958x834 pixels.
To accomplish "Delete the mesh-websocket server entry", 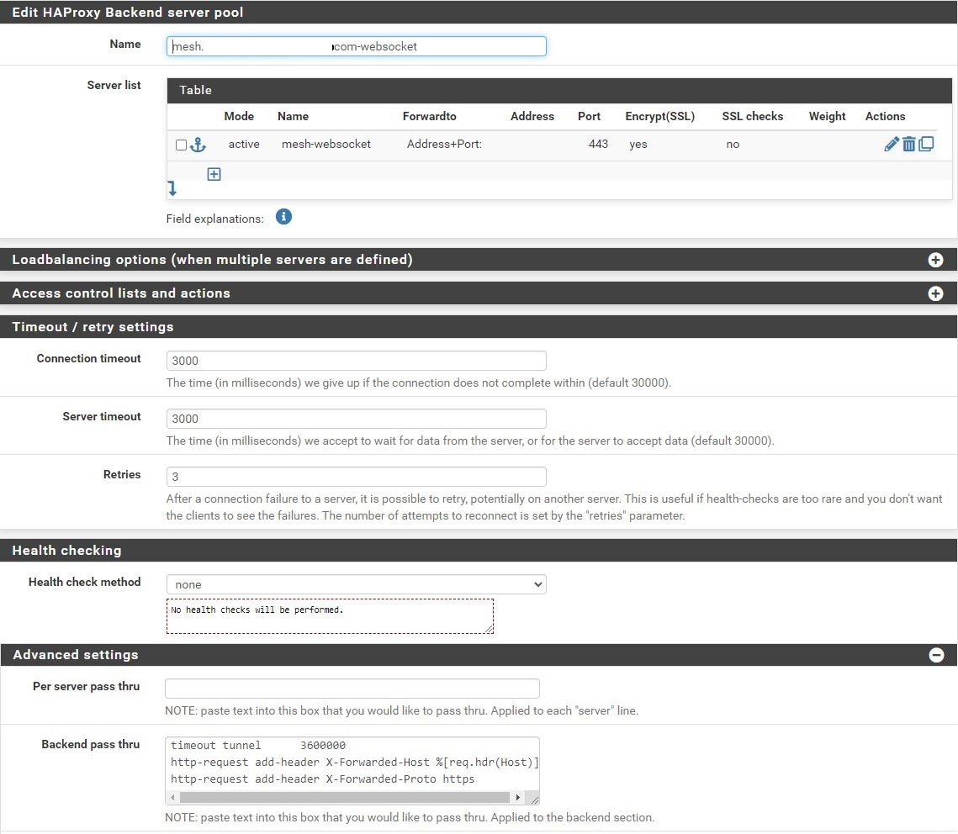I will point(909,144).
